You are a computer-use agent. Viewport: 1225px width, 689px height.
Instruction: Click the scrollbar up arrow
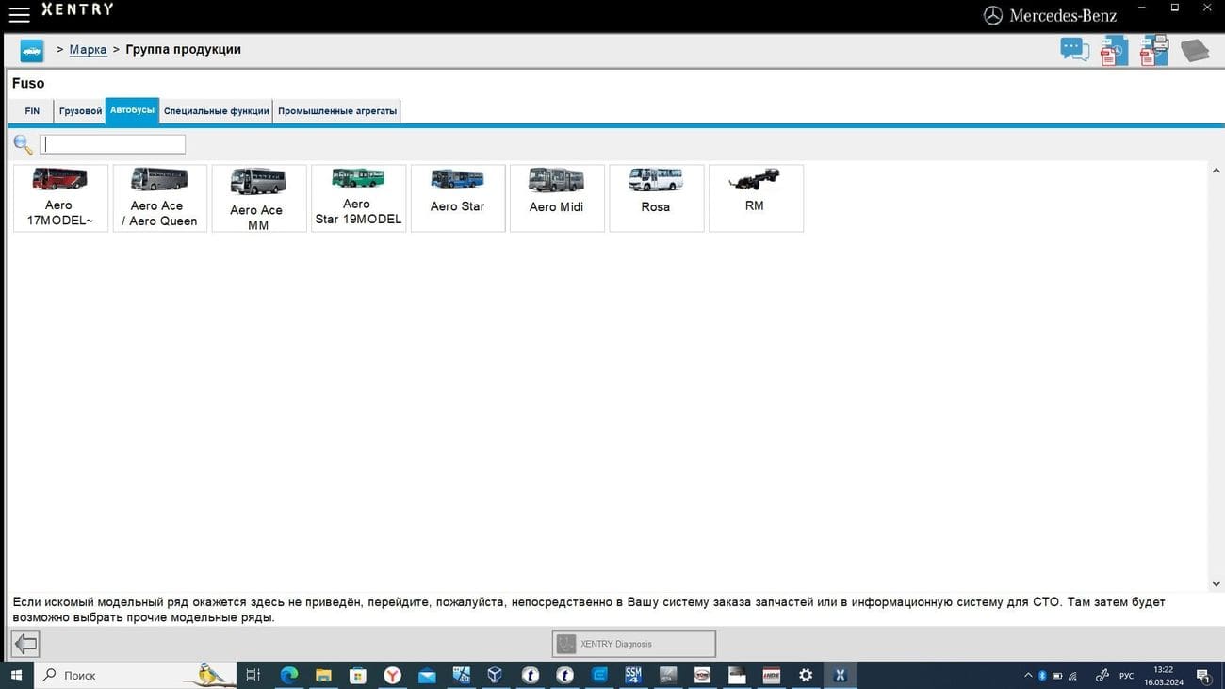pos(1216,171)
